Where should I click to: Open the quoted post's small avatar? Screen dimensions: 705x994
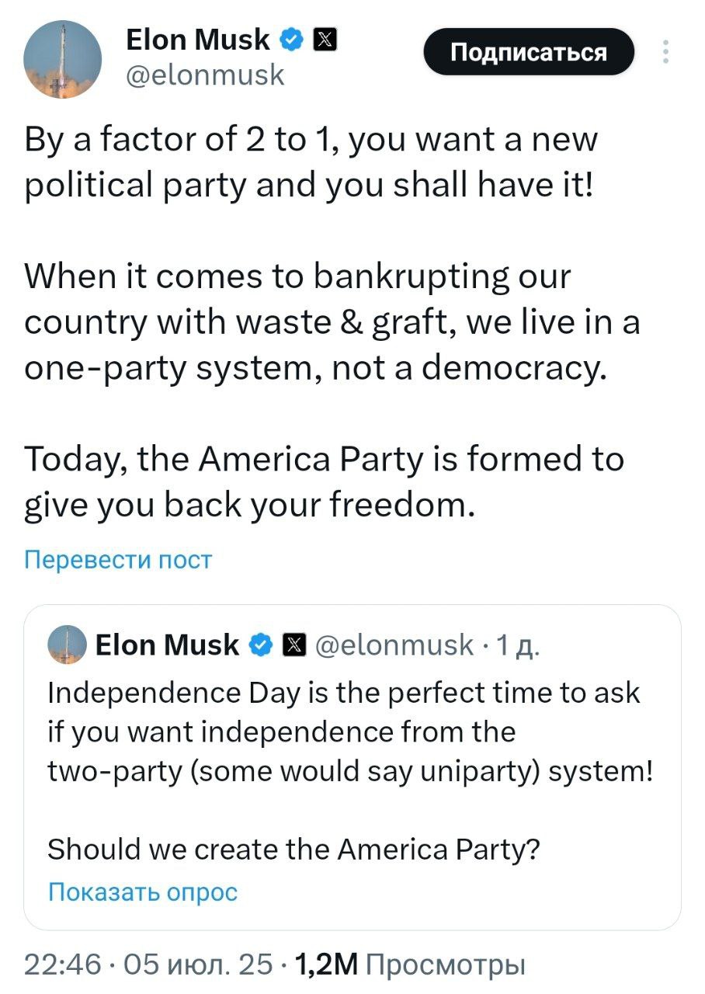click(67, 645)
